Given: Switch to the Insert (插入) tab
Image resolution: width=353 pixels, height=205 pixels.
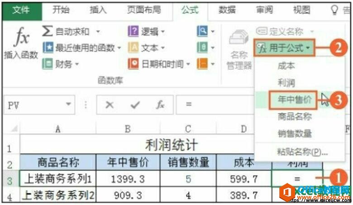Looking at the screenshot, I should tap(98, 10).
